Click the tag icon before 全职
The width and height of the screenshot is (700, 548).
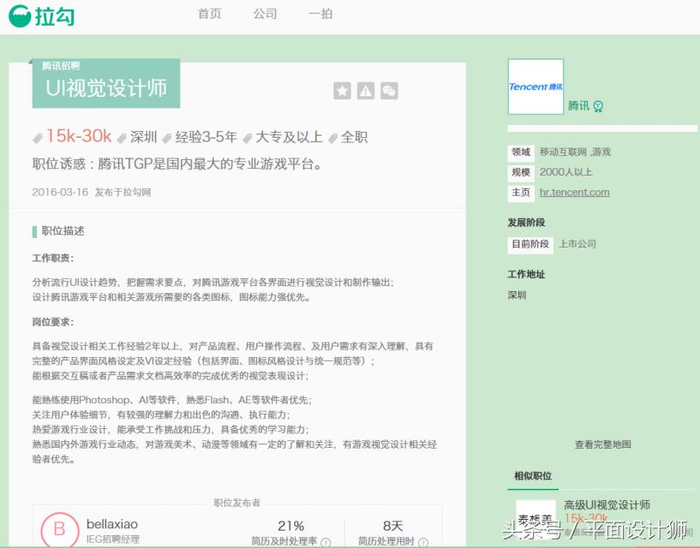pos(333,135)
